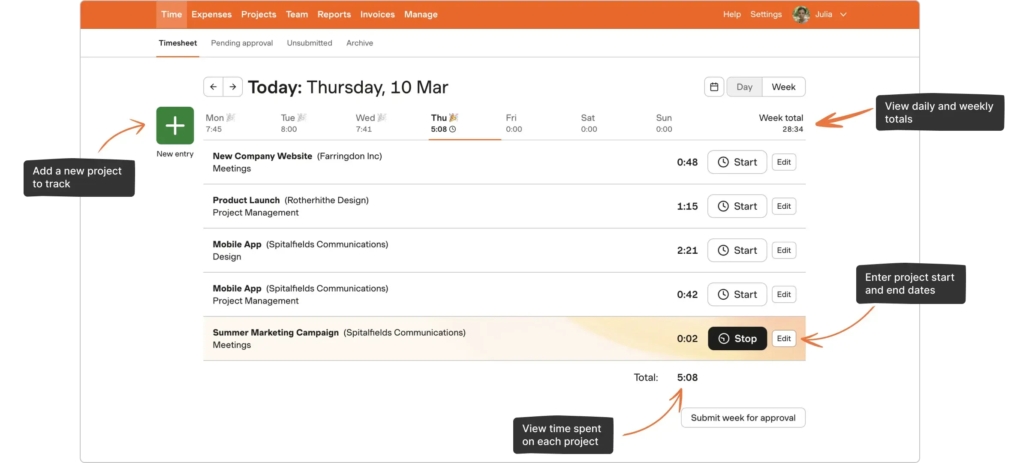Select Mon in the week strip

(x=220, y=123)
